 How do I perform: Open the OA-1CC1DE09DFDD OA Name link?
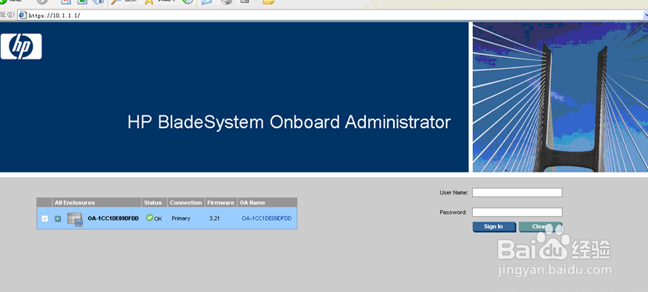tap(267, 219)
